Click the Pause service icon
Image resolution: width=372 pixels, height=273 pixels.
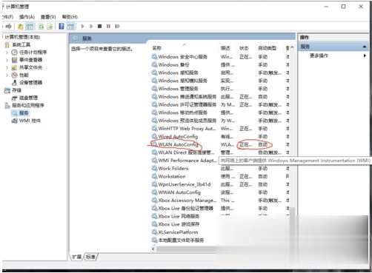pyautogui.click(x=108, y=26)
